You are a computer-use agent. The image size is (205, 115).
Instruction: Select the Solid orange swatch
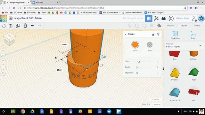coord(135,45)
